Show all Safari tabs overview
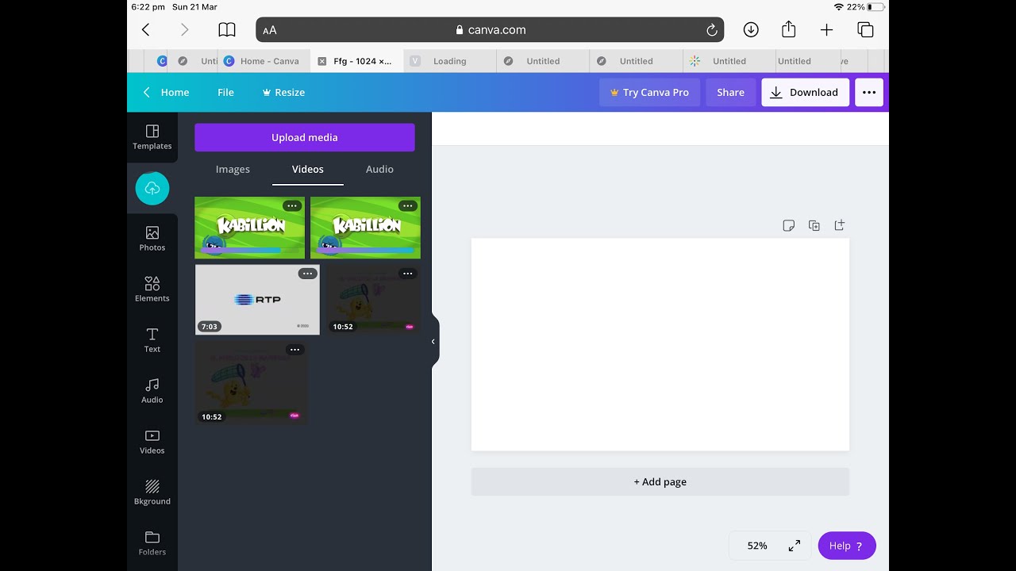1016x571 pixels. 865,30
